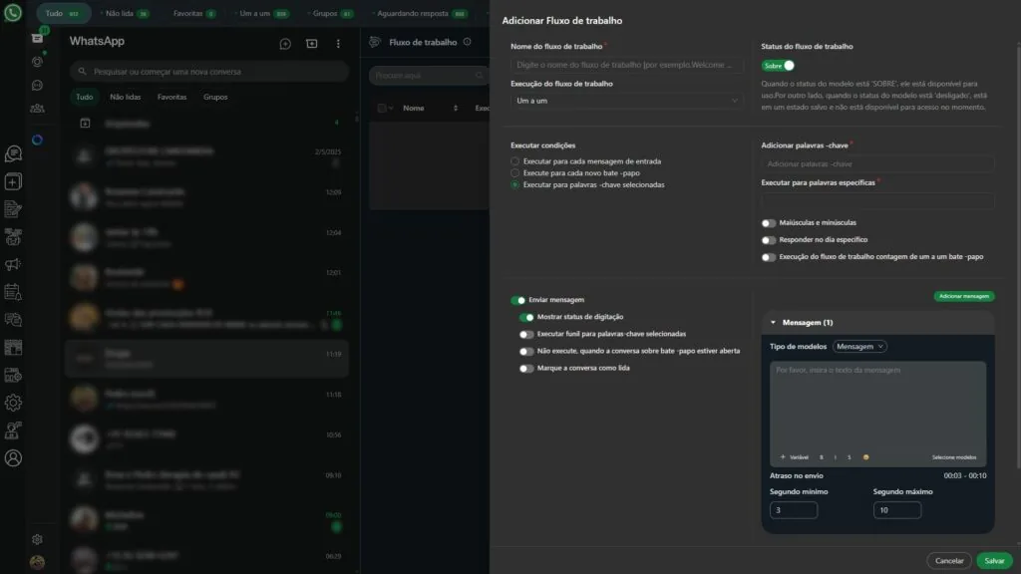
Task: Select Execute para cada novo bate-papo
Action: click(515, 173)
